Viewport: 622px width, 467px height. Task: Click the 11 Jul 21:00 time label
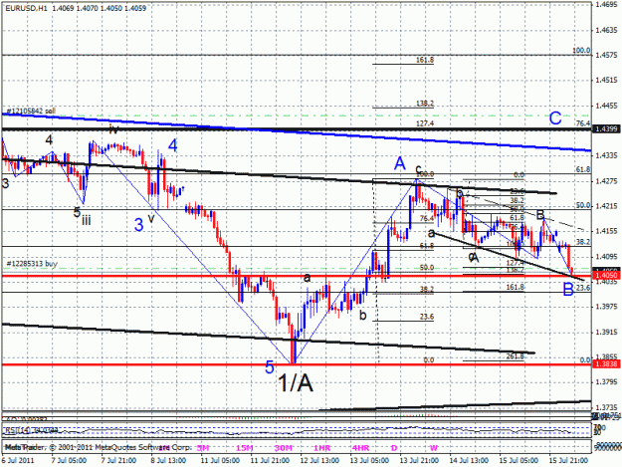(270, 461)
